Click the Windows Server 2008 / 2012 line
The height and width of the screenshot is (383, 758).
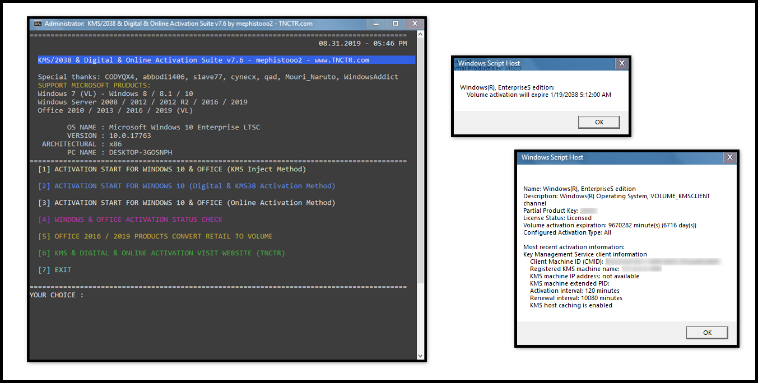pyautogui.click(x=142, y=102)
